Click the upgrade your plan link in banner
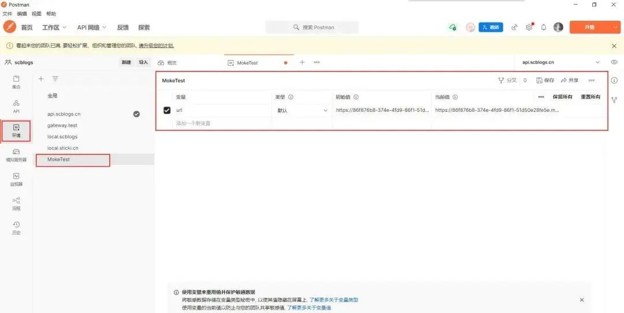 click(156, 46)
